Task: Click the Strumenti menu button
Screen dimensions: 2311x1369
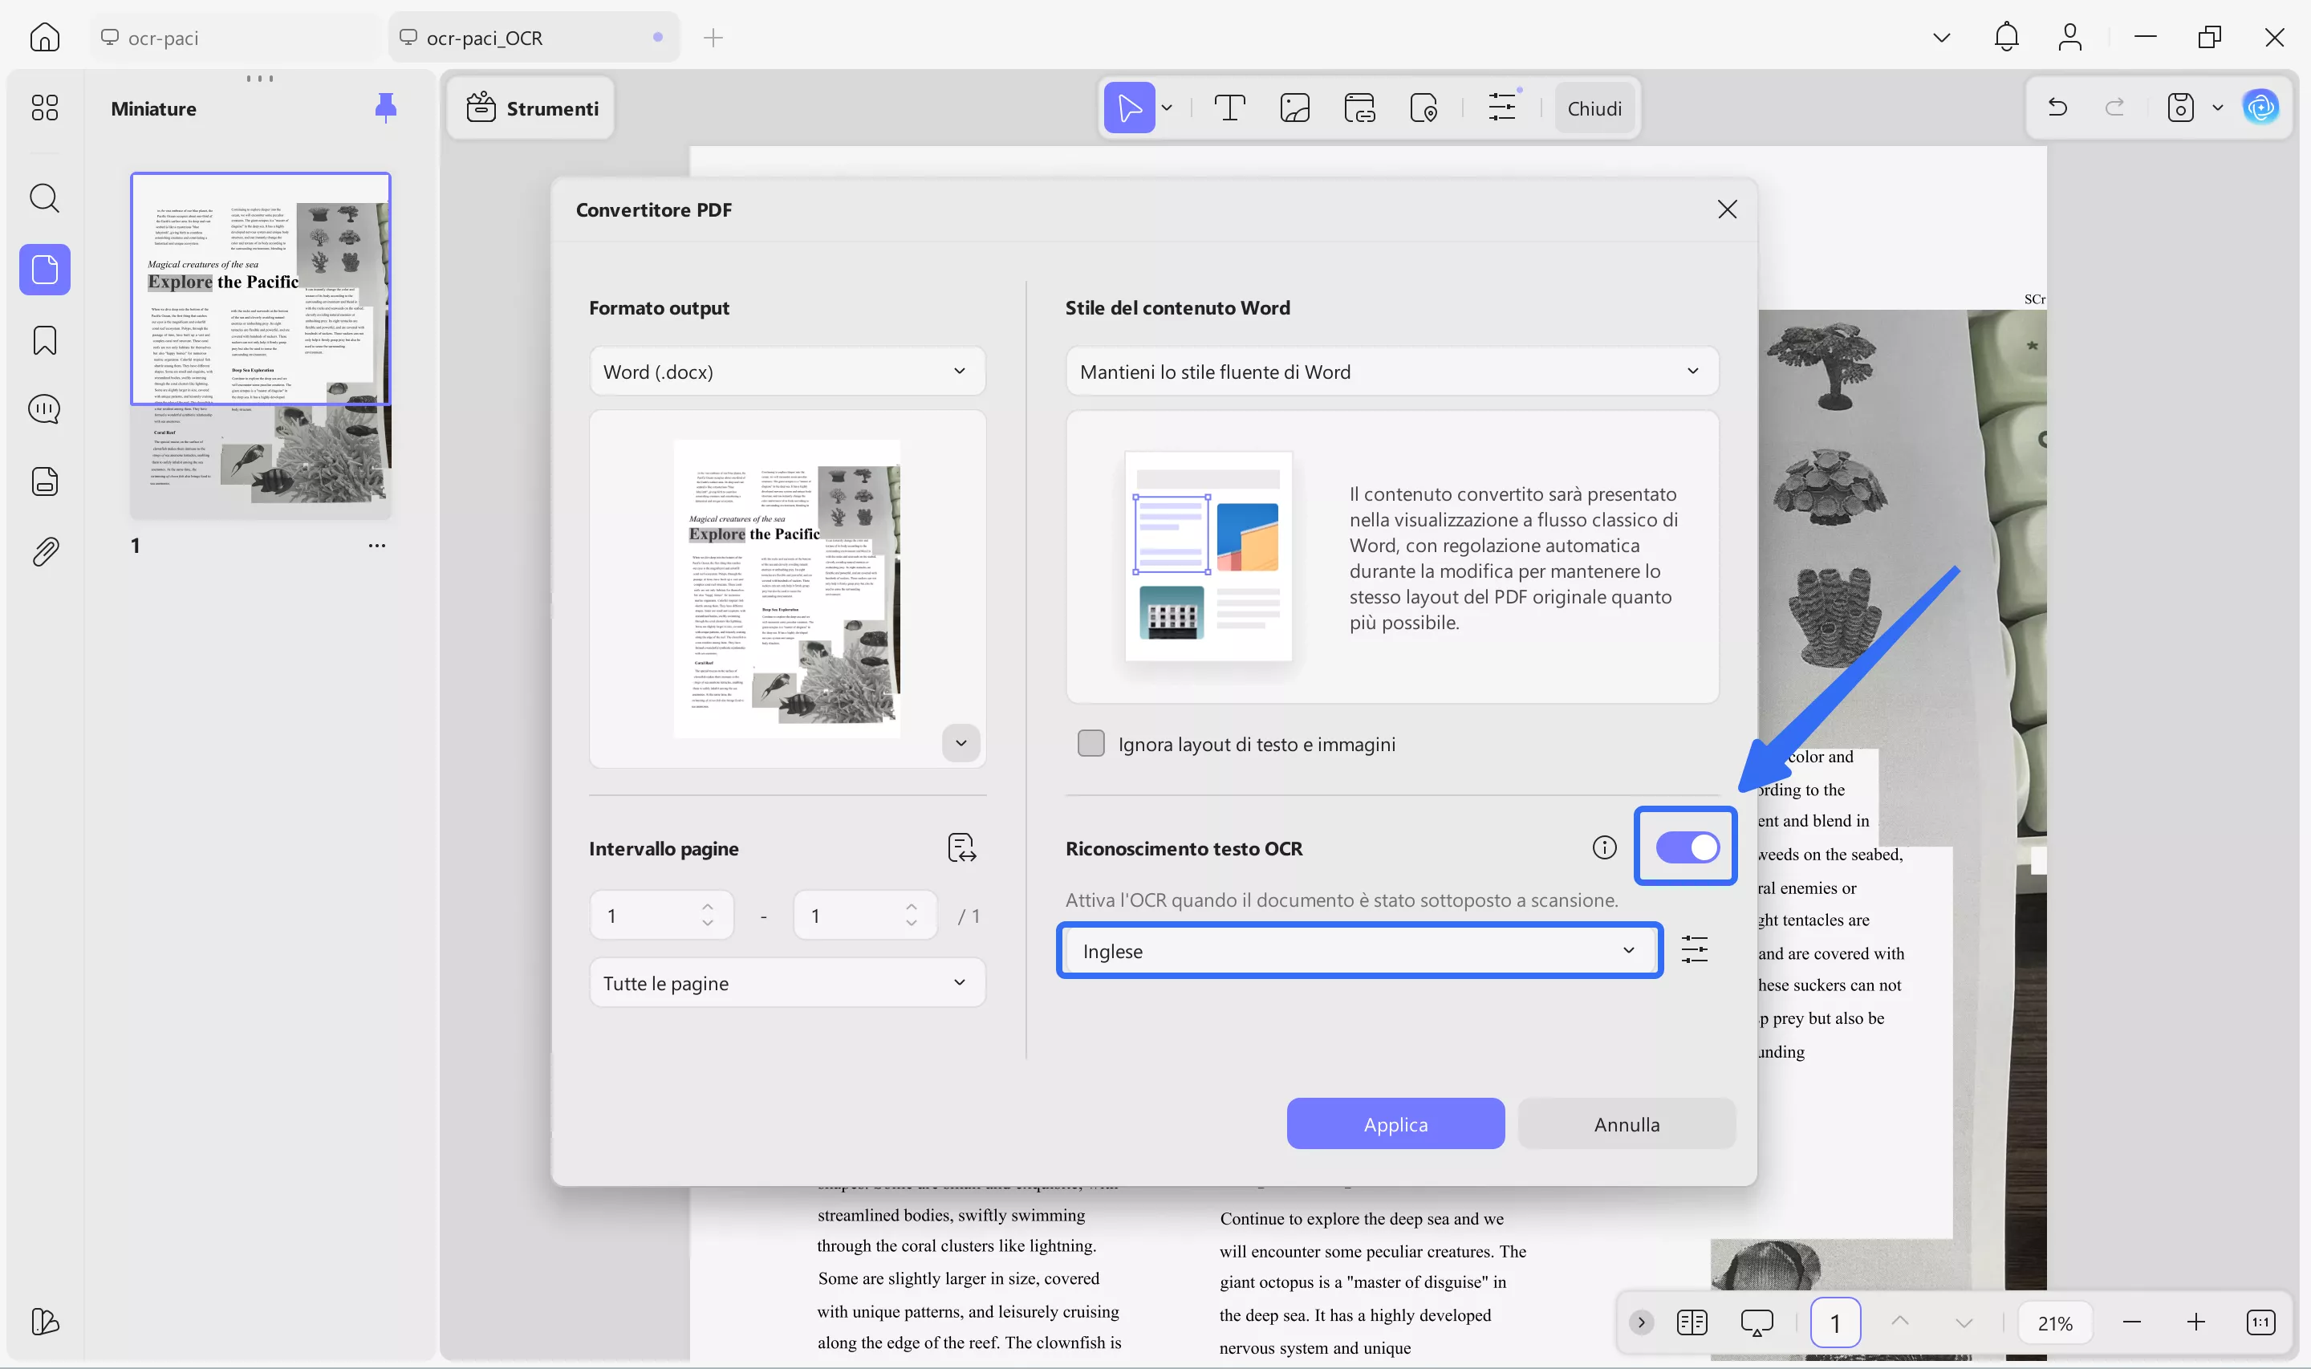Action: 531,108
